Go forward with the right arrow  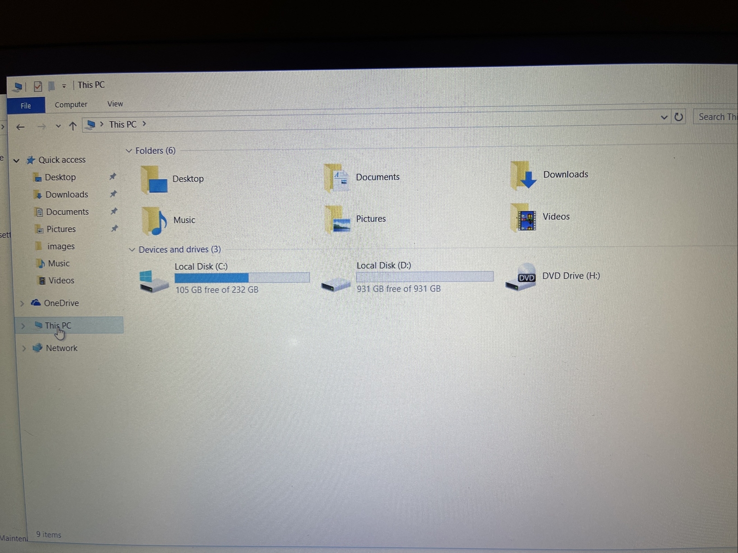(42, 126)
